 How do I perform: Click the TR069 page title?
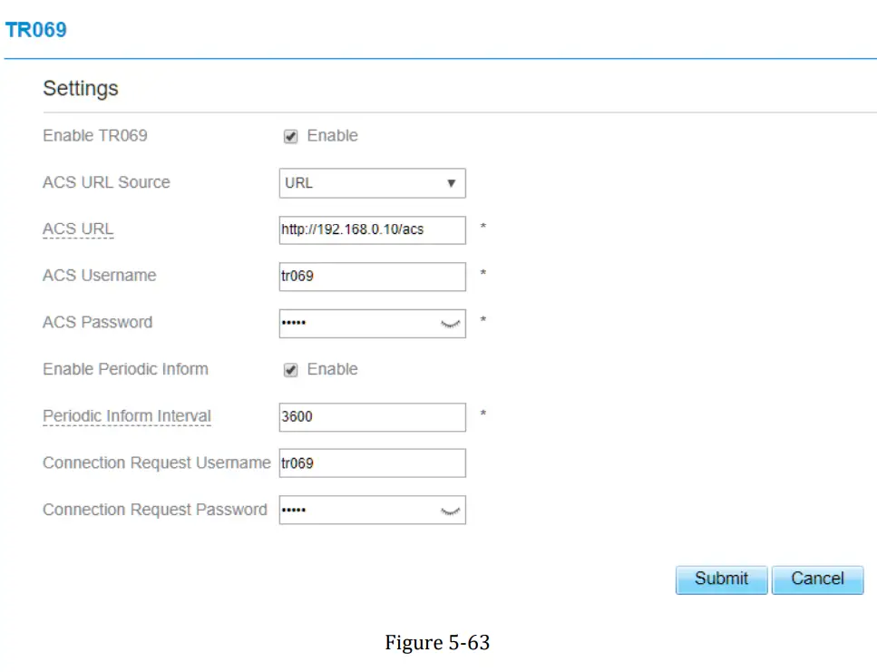point(36,30)
